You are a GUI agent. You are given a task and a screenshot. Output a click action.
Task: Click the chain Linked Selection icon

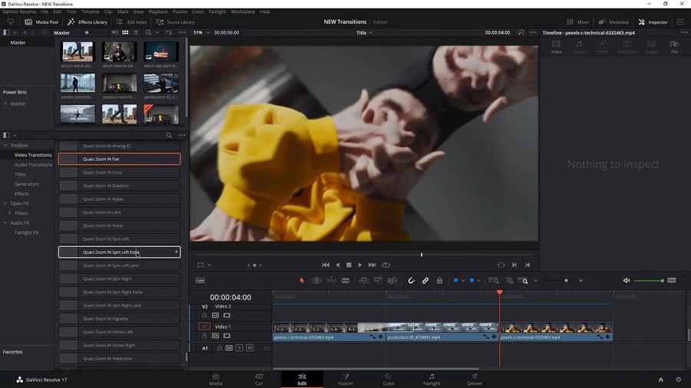click(425, 281)
